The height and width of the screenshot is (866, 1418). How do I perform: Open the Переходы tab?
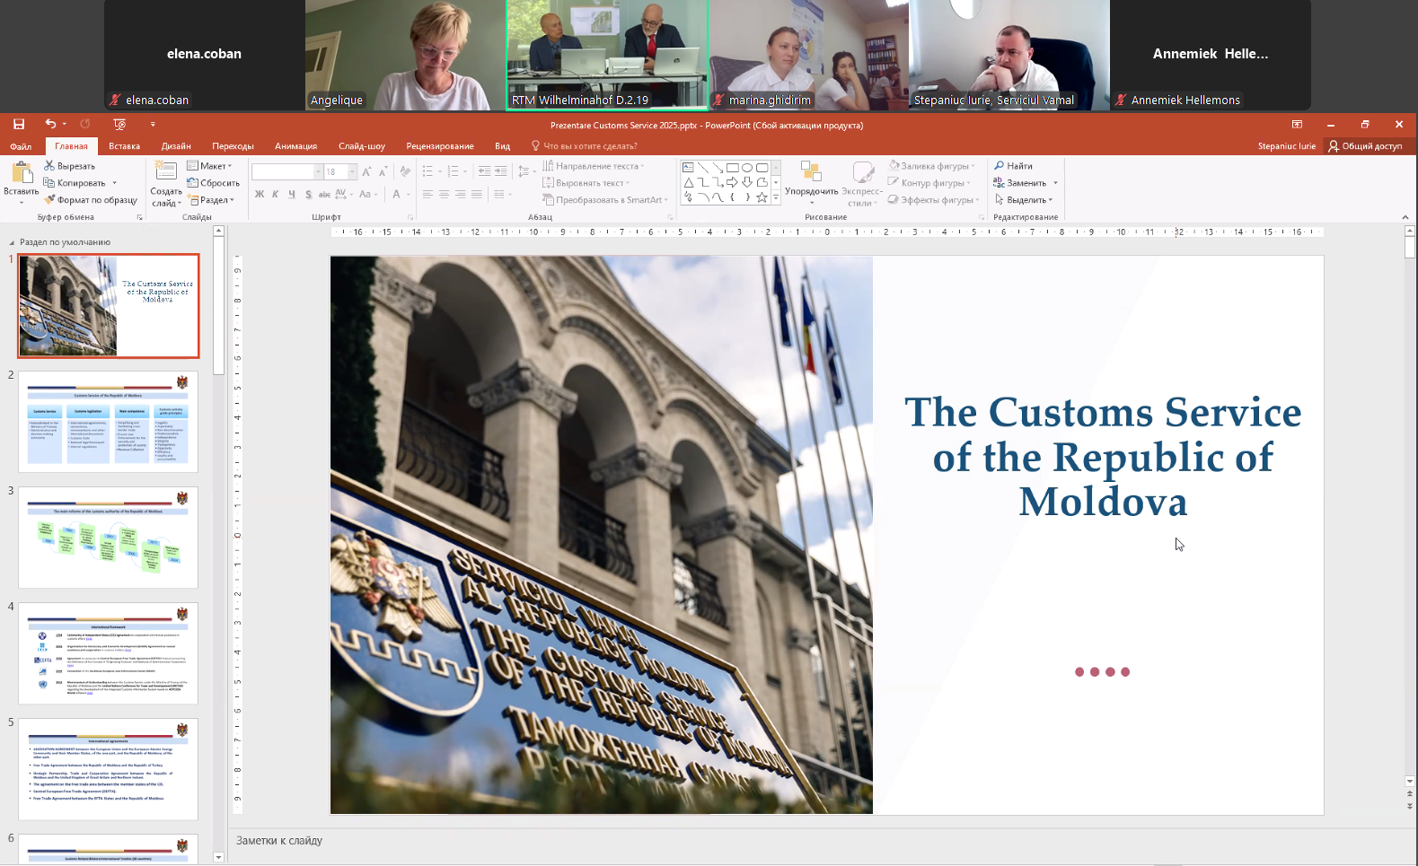233,146
